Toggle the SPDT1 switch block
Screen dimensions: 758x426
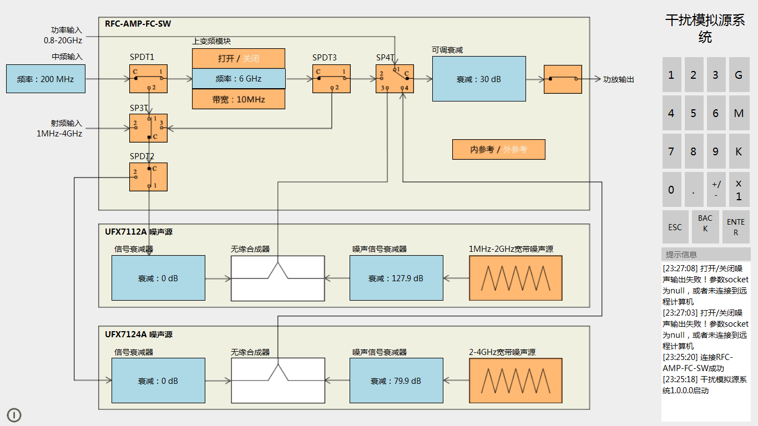tap(148, 79)
